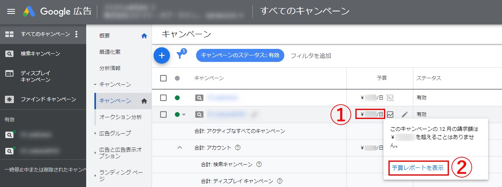Image resolution: width=502 pixels, height=187 pixels.
Task: Check the first campaign row checkbox
Action: 163,98
